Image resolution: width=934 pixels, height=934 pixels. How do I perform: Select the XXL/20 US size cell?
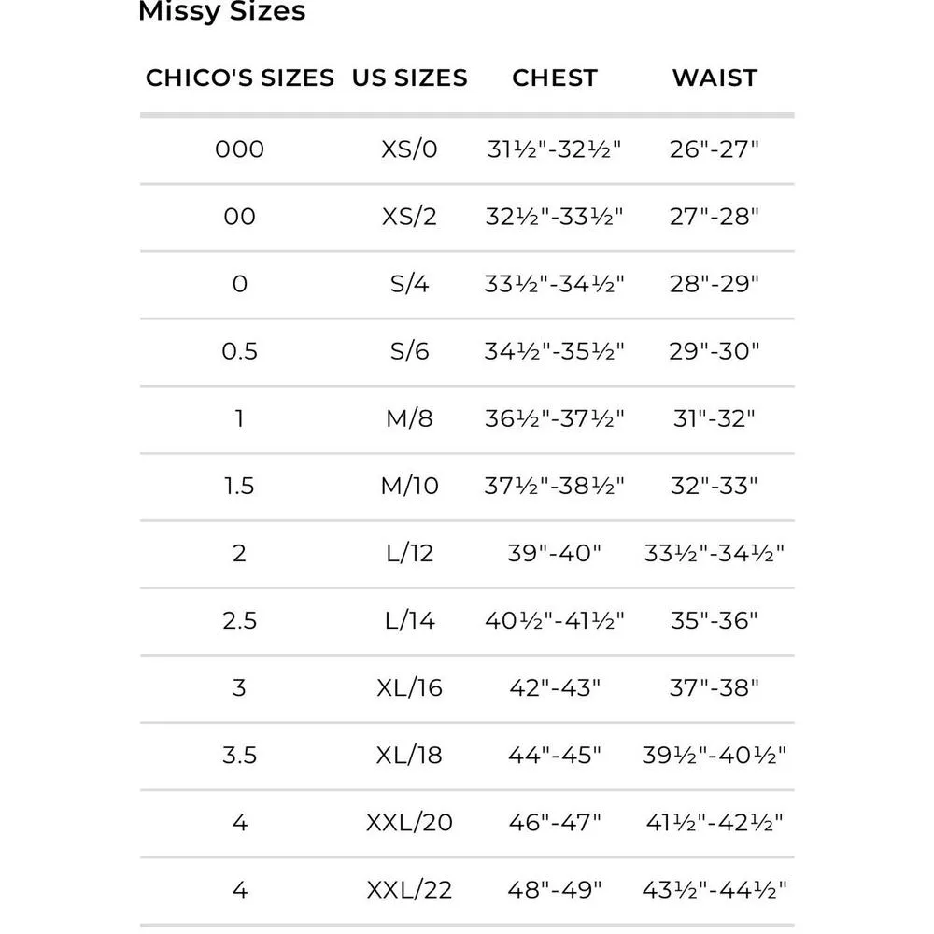pyautogui.click(x=409, y=822)
